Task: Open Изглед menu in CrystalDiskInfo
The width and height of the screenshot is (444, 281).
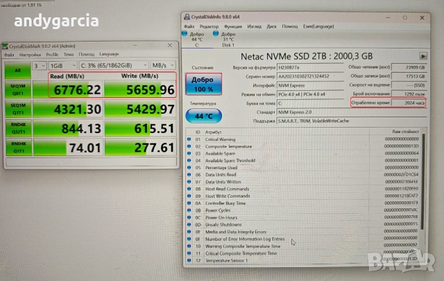Action: (255, 26)
